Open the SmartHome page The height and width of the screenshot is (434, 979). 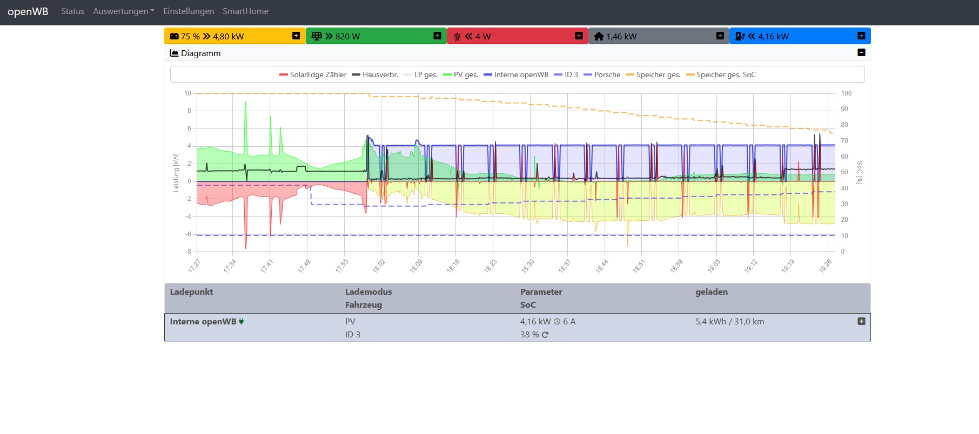click(x=245, y=11)
